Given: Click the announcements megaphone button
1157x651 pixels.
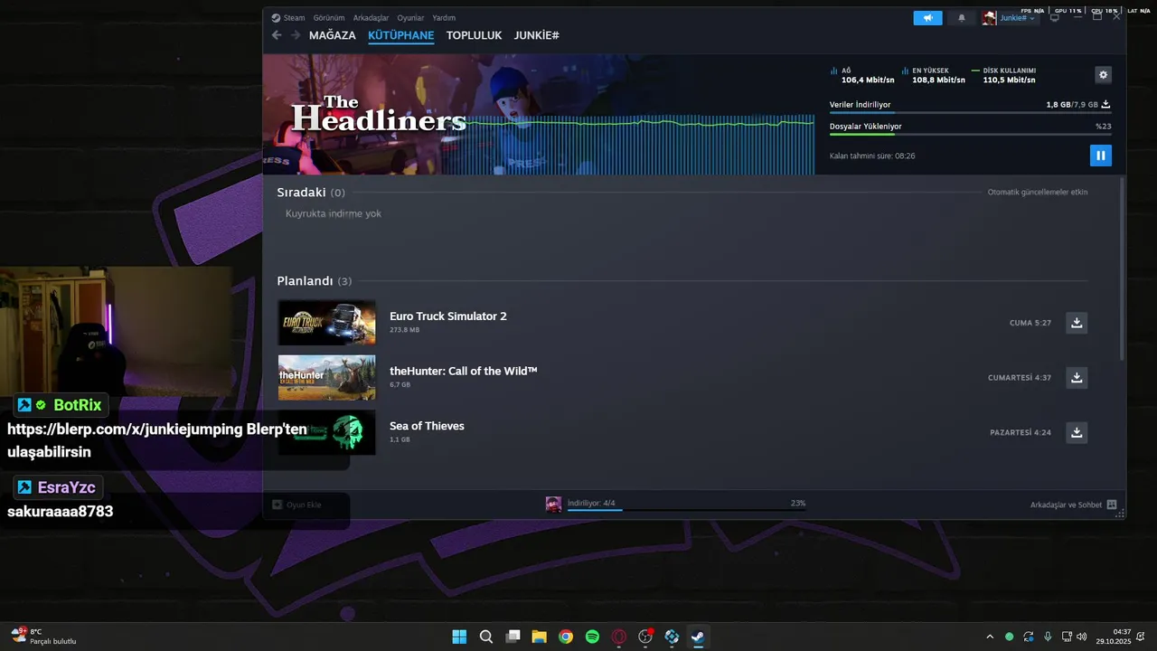Looking at the screenshot, I should tap(927, 18).
